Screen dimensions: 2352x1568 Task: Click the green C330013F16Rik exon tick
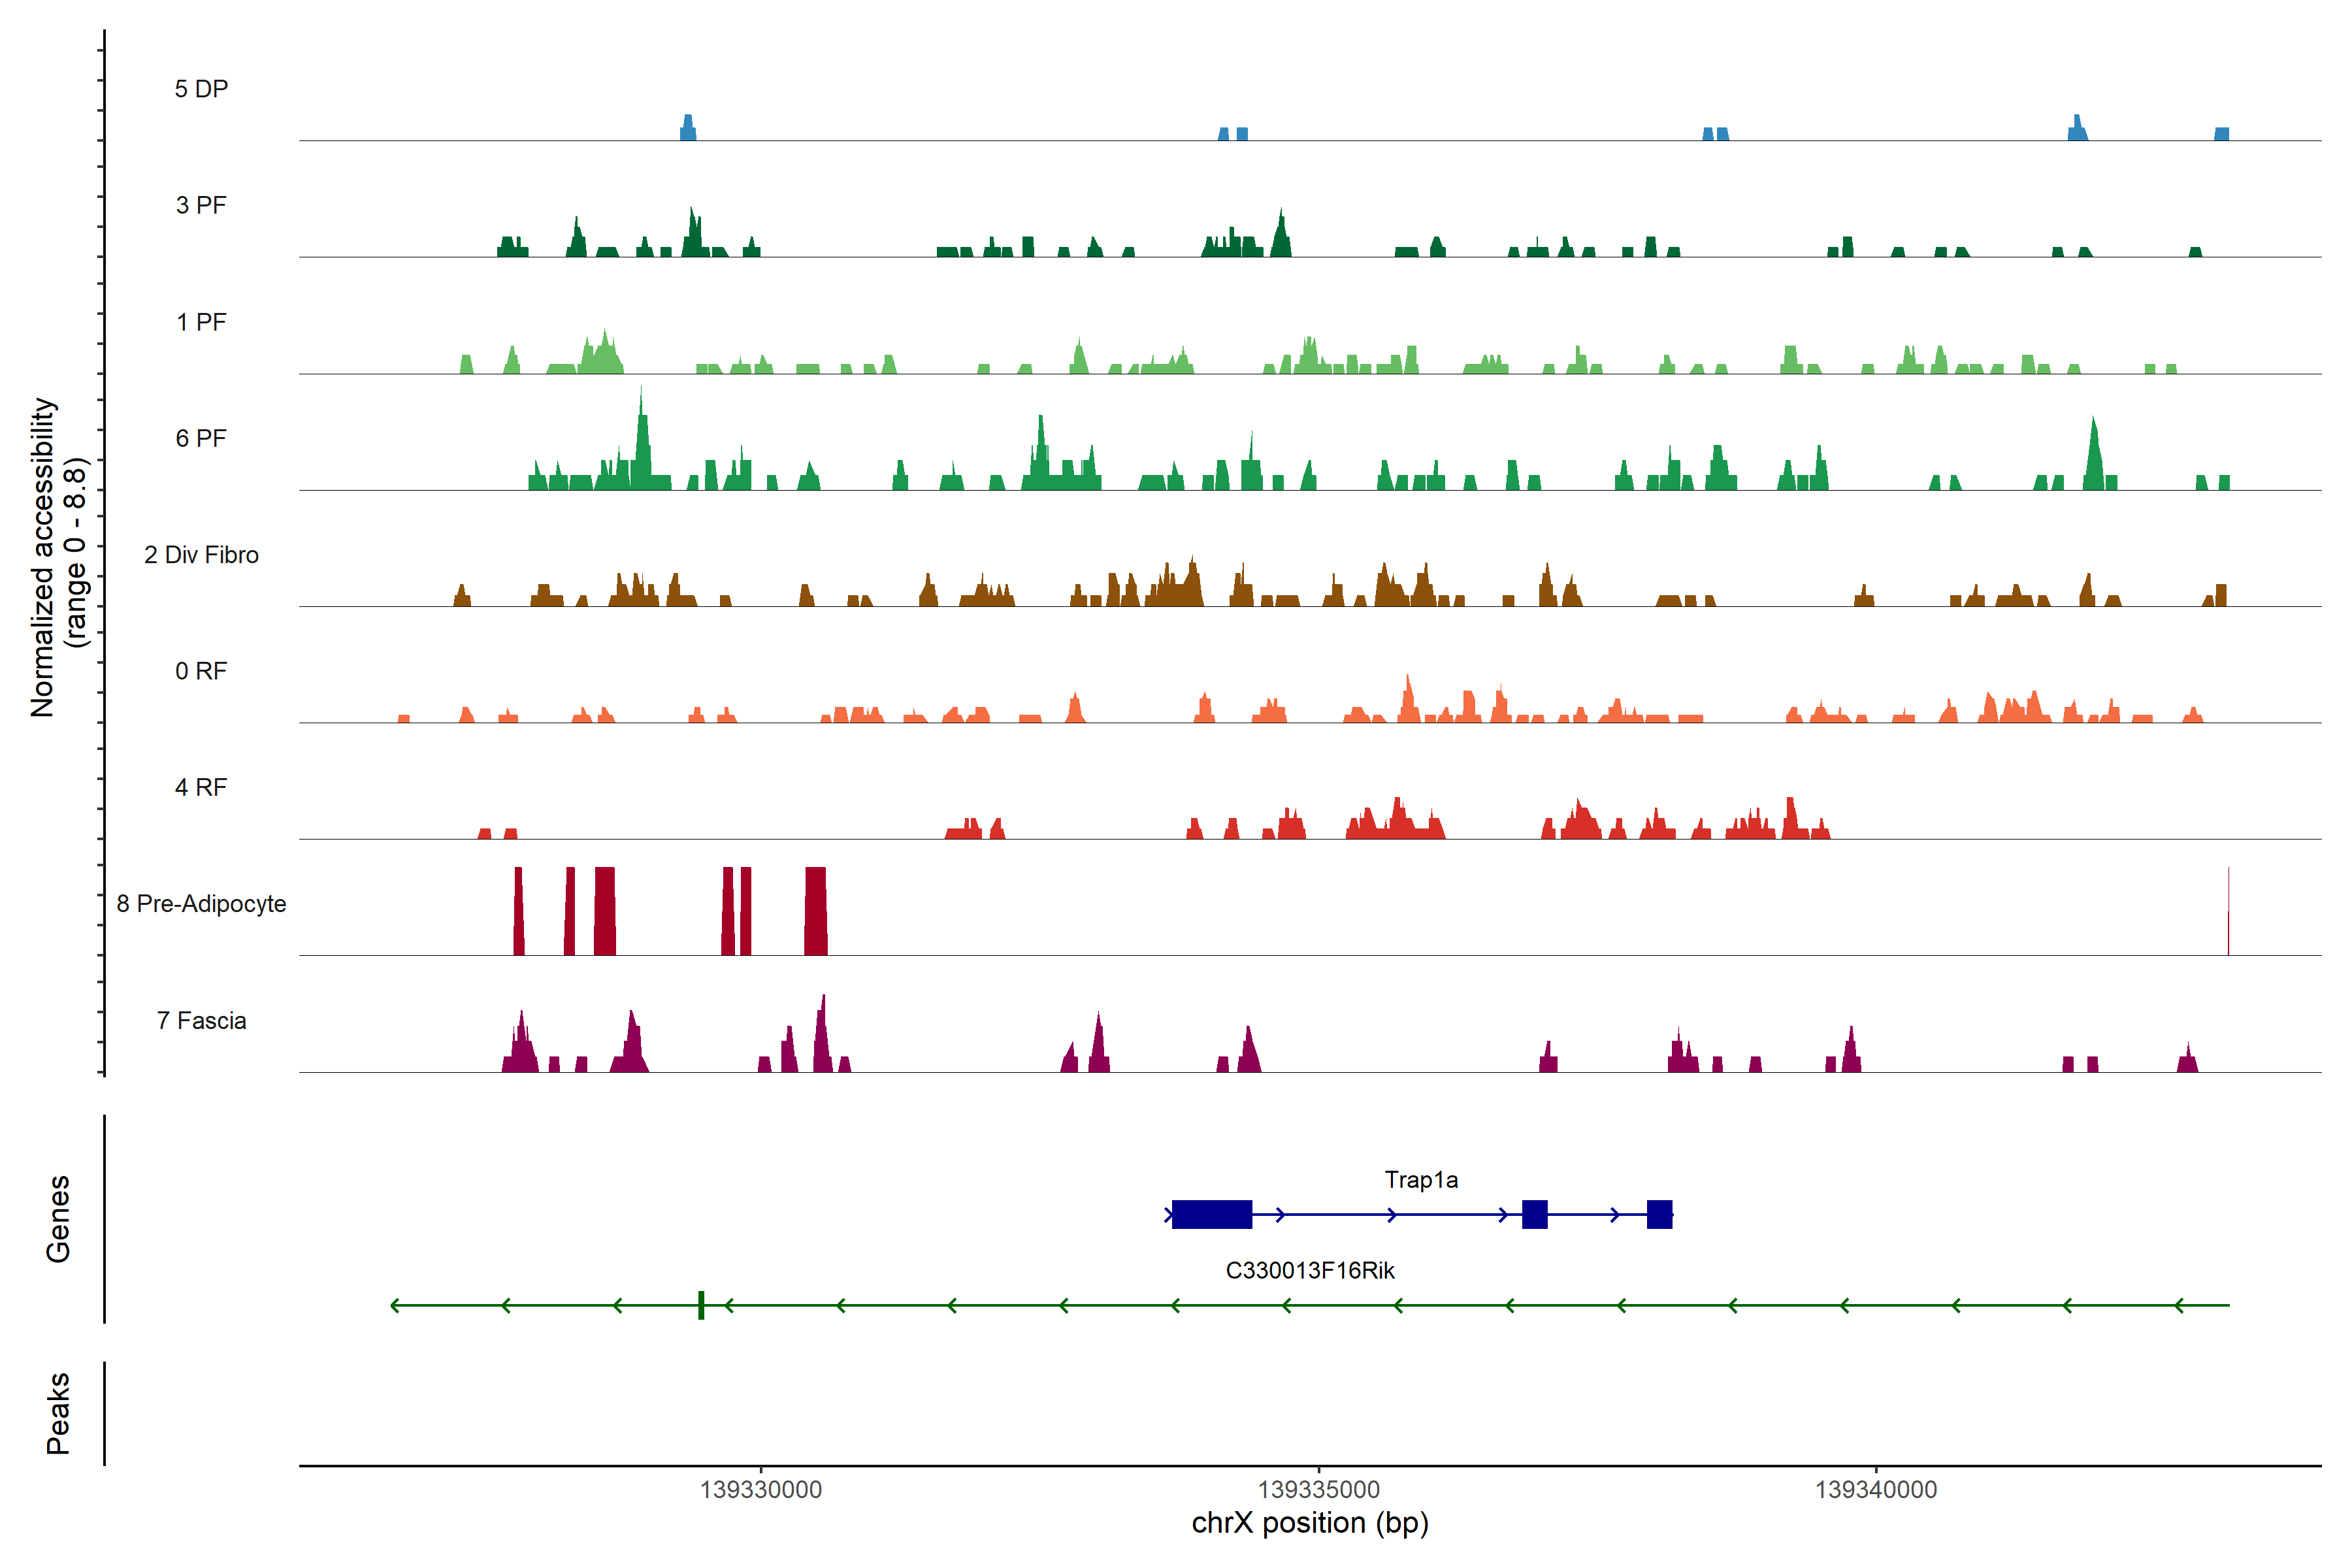701,1305
